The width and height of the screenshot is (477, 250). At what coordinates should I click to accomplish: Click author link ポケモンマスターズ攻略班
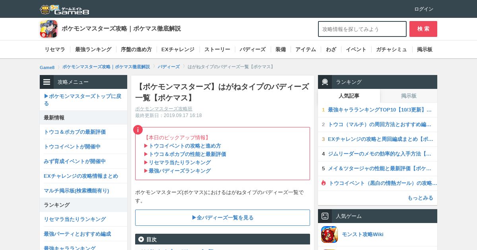tap(164, 109)
